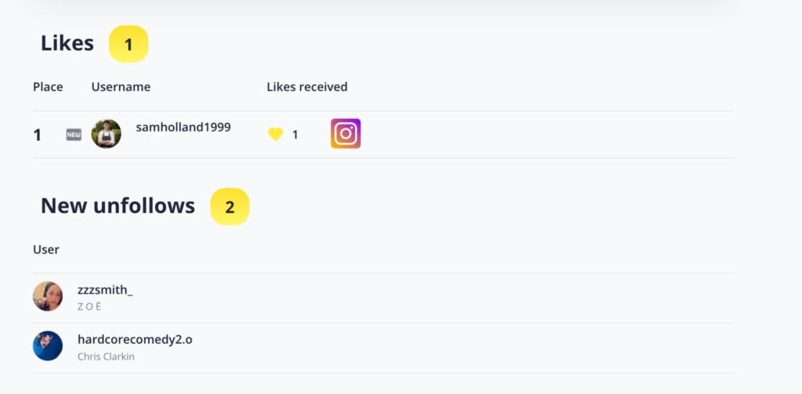
Task: Click the Instagram logo icon
Action: pos(345,133)
